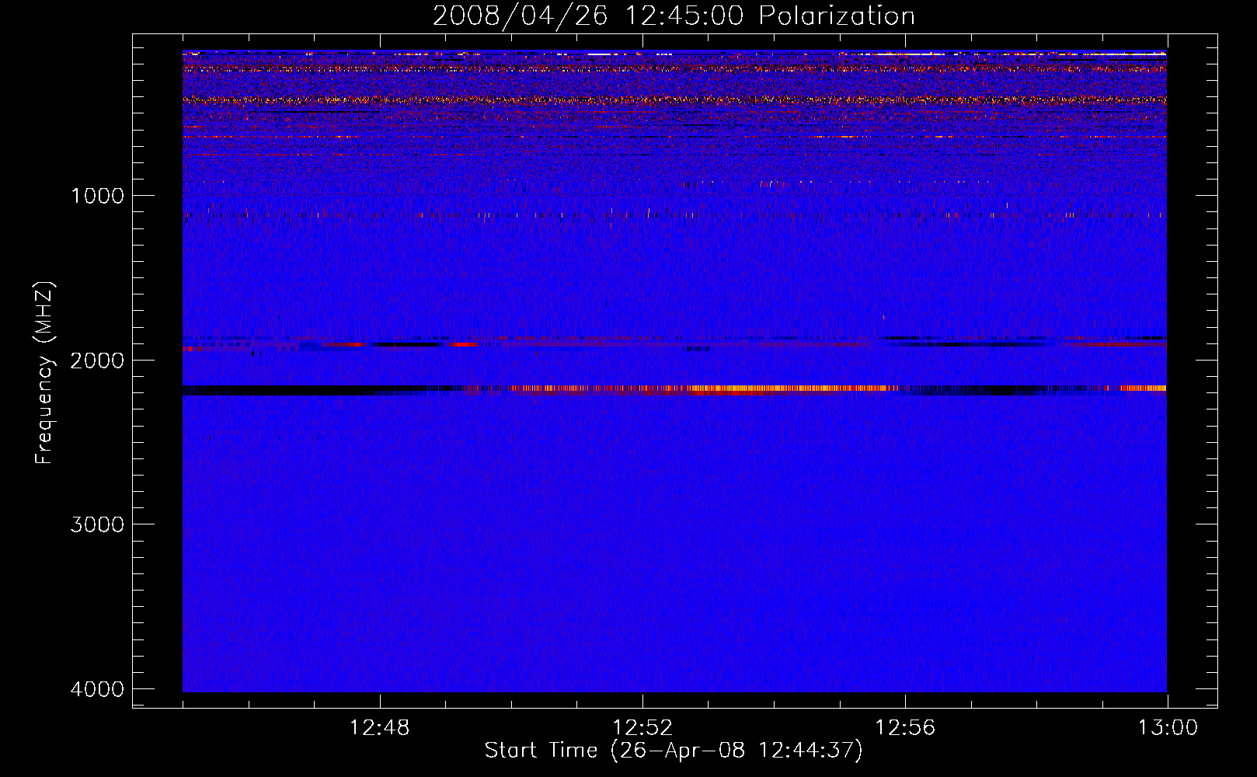
Task: Select the 1000 MHz frequency tick label
Action: coord(97,196)
